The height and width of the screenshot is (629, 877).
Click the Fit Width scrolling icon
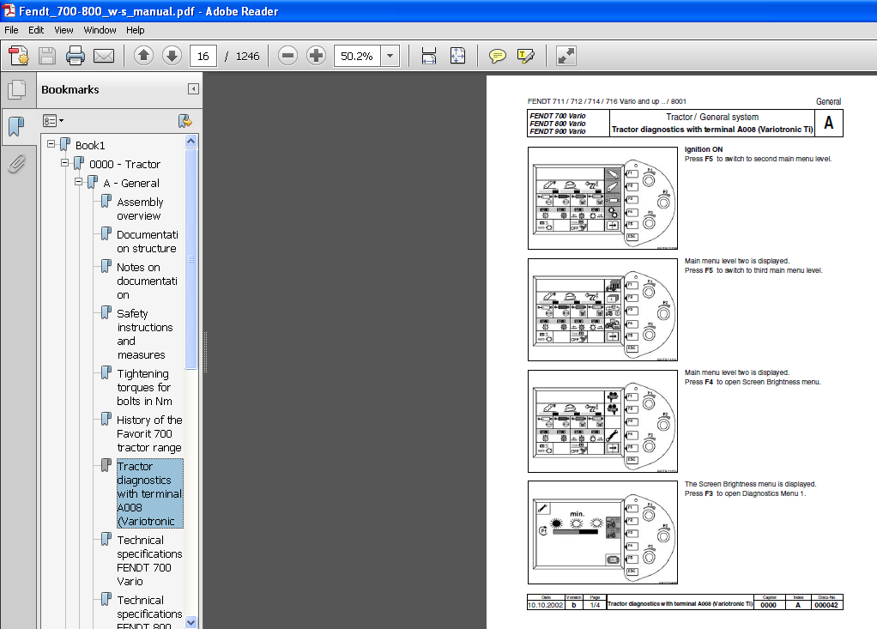point(429,56)
